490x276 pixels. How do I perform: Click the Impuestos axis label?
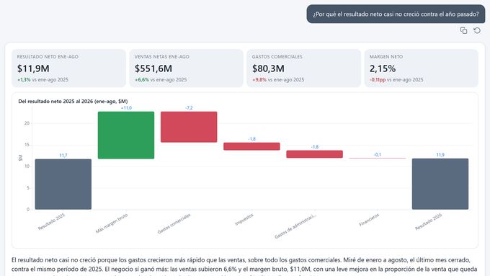pyautogui.click(x=244, y=219)
